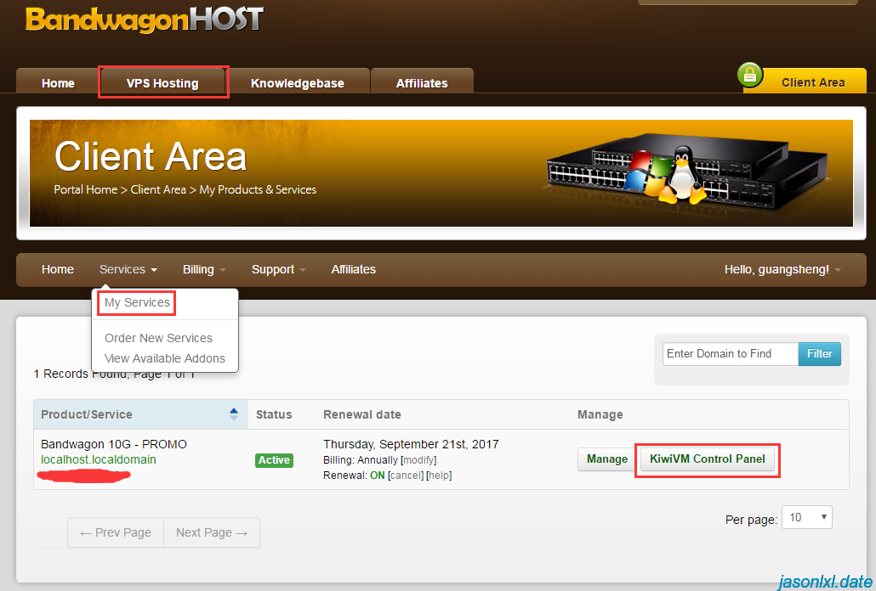Screen dimensions: 876x591
Task: Open the VPS Hosting tab
Action: pyautogui.click(x=162, y=83)
